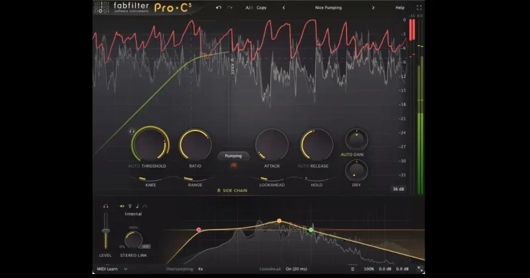530x278 pixels.
Task: Enable AUTO release mode
Action: (x=303, y=166)
